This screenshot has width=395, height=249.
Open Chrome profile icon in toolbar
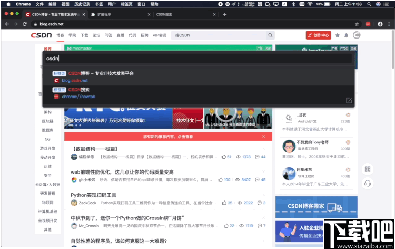point(380,24)
